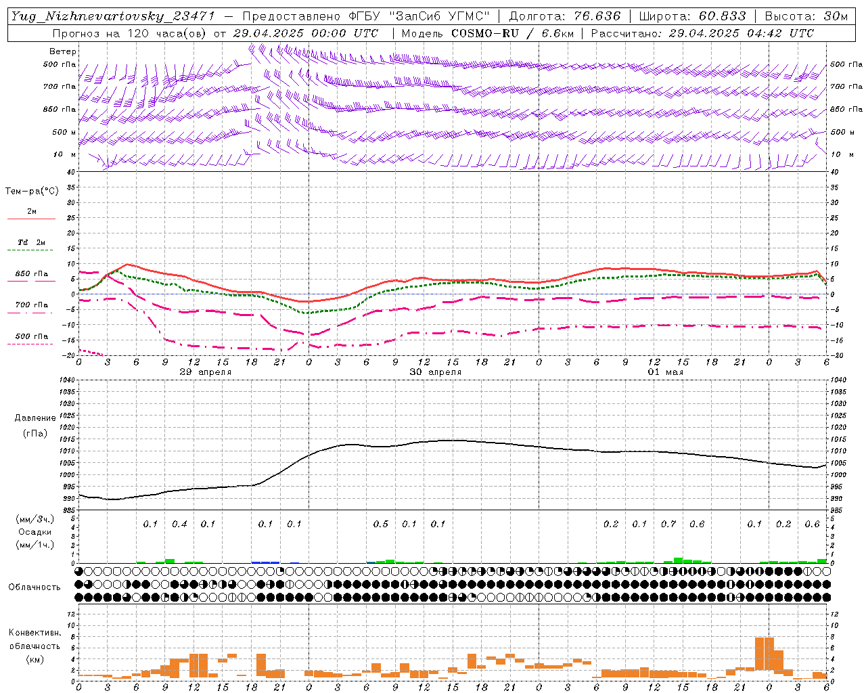This screenshot has width=866, height=693.
Task: Click the 0.4 precipitation value
Action: click(x=179, y=524)
